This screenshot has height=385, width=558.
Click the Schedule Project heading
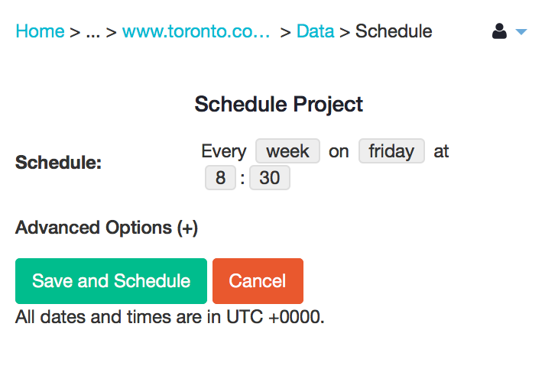(279, 104)
